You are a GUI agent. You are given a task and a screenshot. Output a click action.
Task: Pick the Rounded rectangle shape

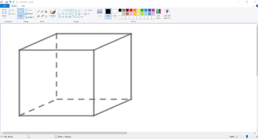point(73,10)
